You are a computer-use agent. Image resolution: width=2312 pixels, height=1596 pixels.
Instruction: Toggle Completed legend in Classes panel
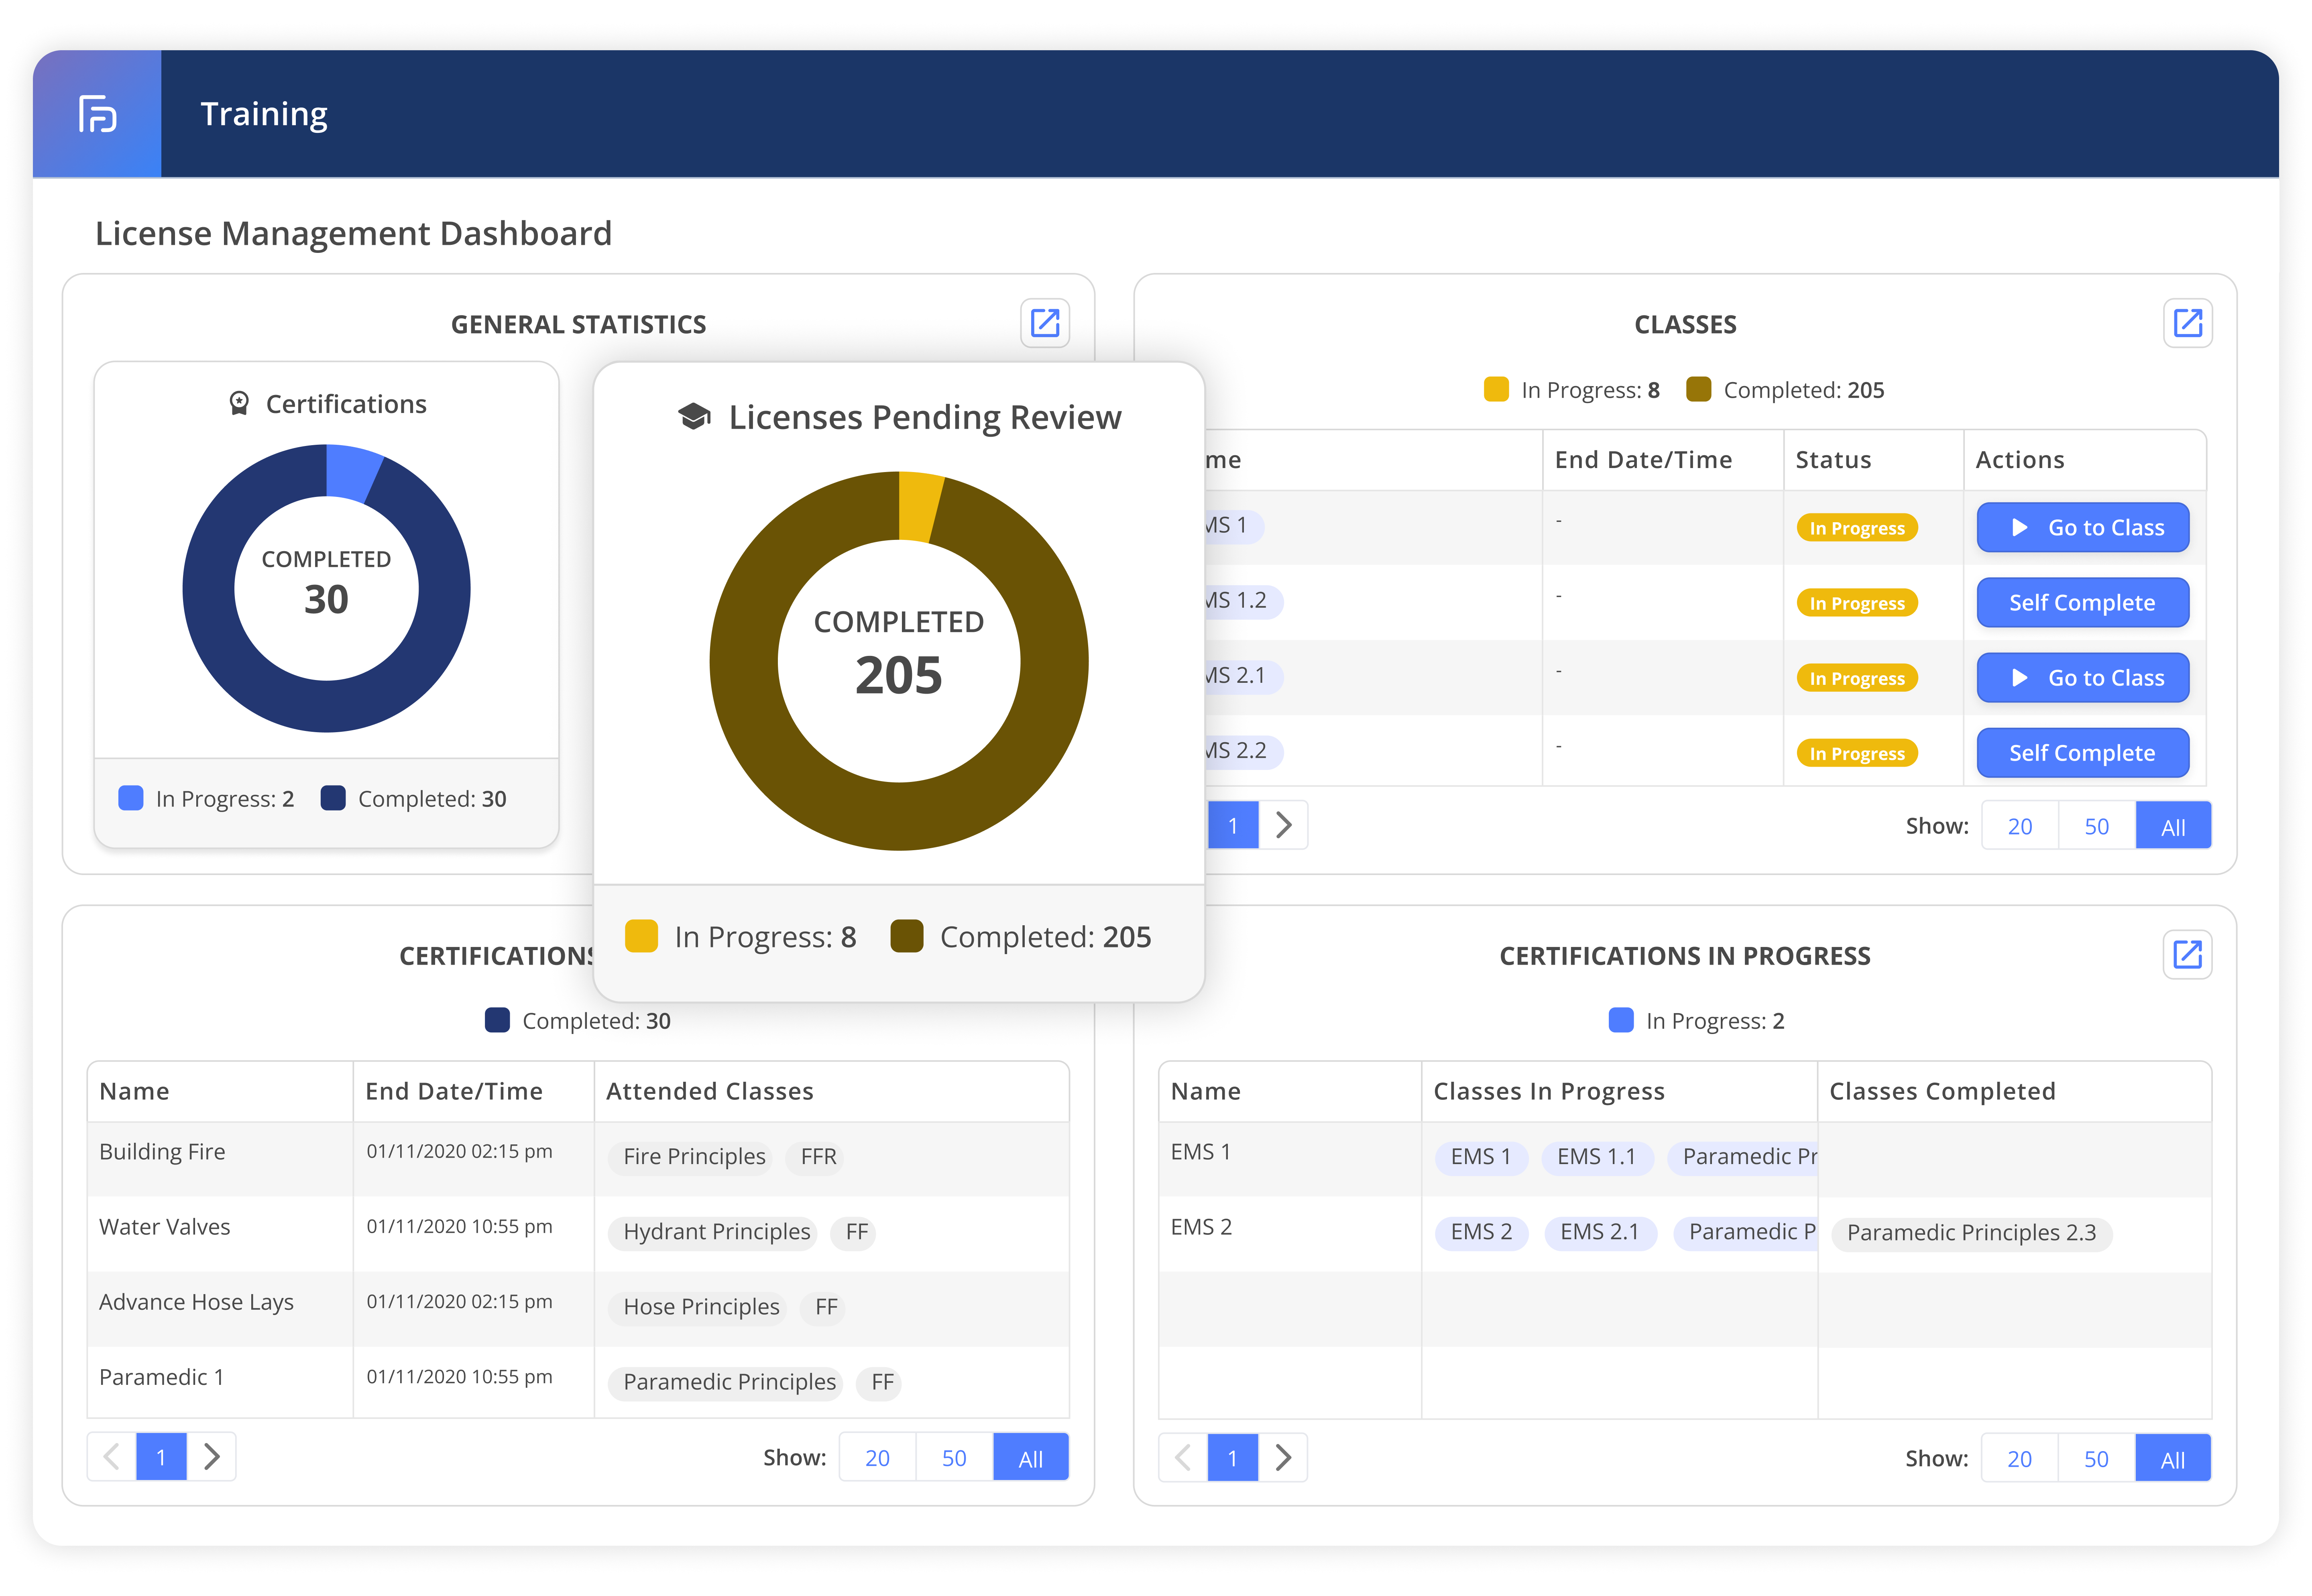pos(1698,390)
